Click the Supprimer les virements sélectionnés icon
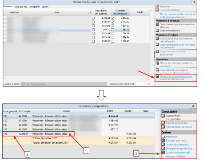 (x=158, y=51)
